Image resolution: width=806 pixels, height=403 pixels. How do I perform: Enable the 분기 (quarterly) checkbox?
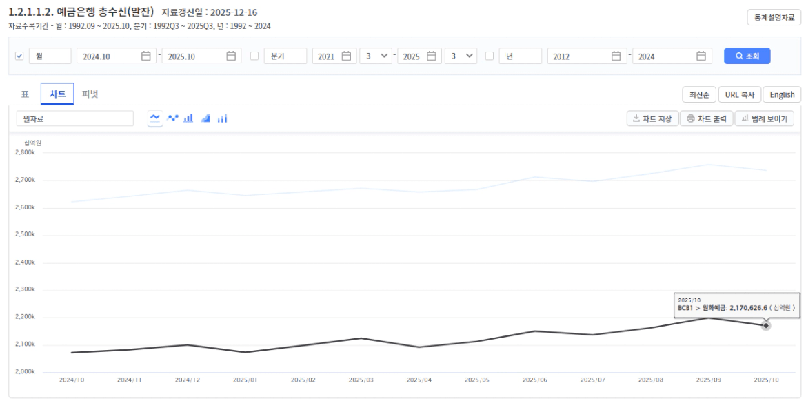[x=254, y=56]
